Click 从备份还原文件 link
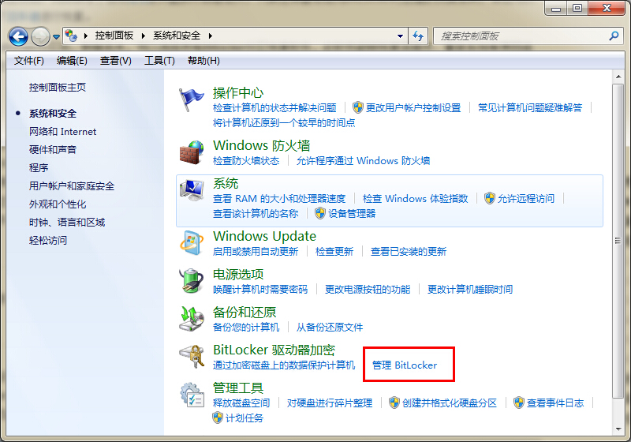631x442 pixels. pyautogui.click(x=330, y=328)
